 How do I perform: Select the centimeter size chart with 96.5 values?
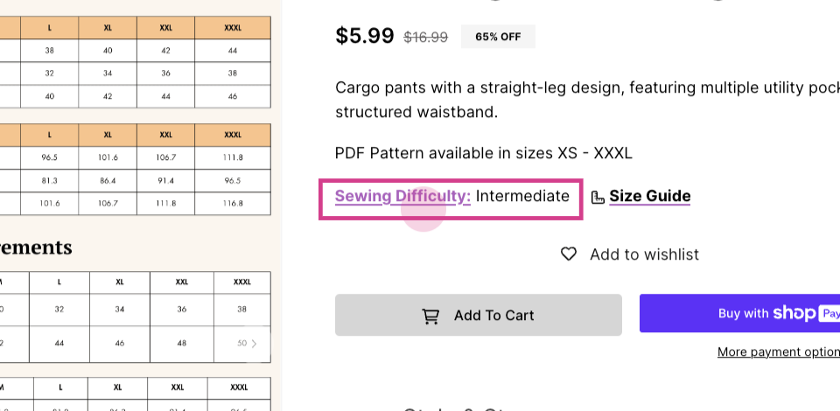click(x=136, y=169)
